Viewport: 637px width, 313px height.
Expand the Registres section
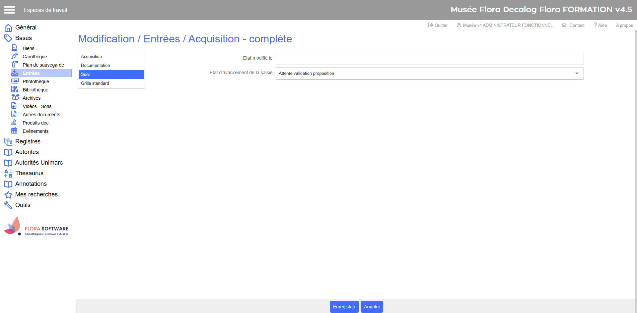(x=28, y=141)
